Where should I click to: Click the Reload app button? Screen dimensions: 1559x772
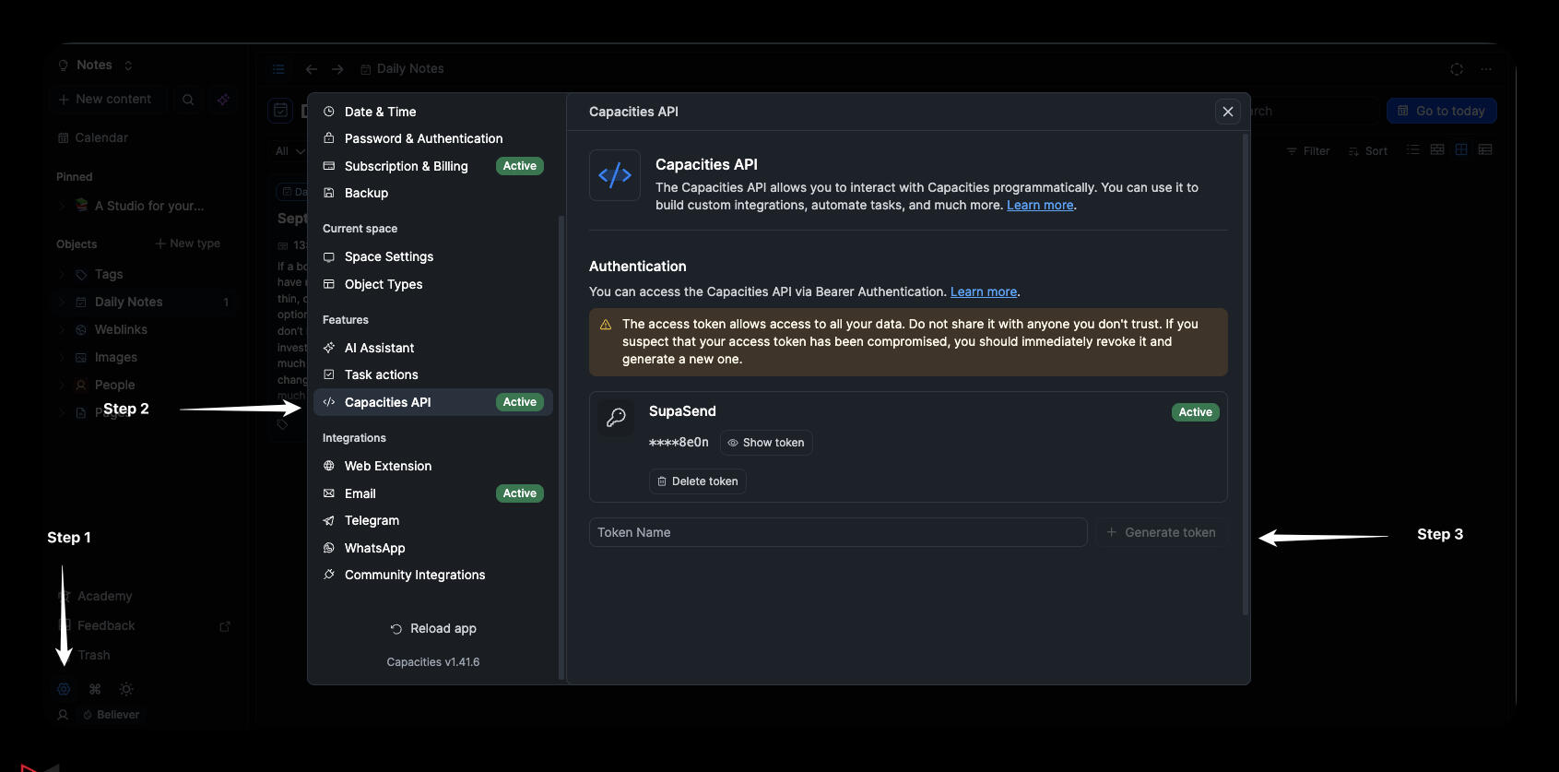[433, 628]
